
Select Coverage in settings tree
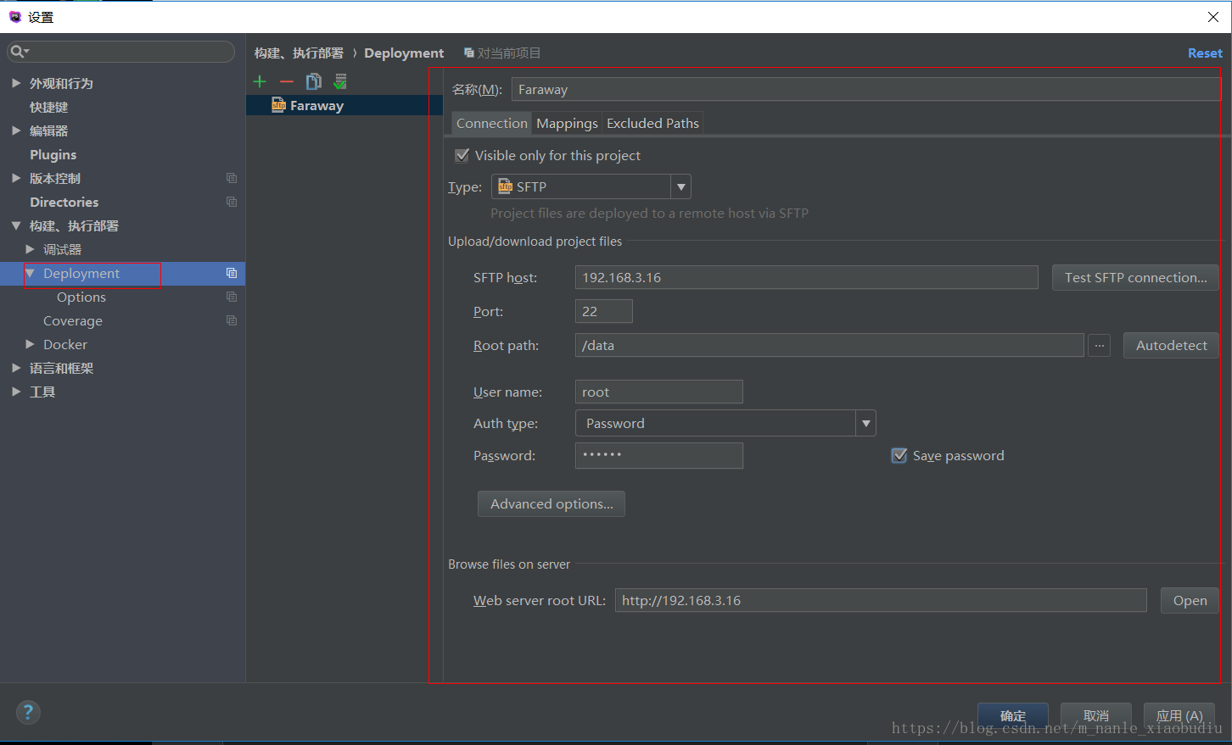[x=73, y=320]
